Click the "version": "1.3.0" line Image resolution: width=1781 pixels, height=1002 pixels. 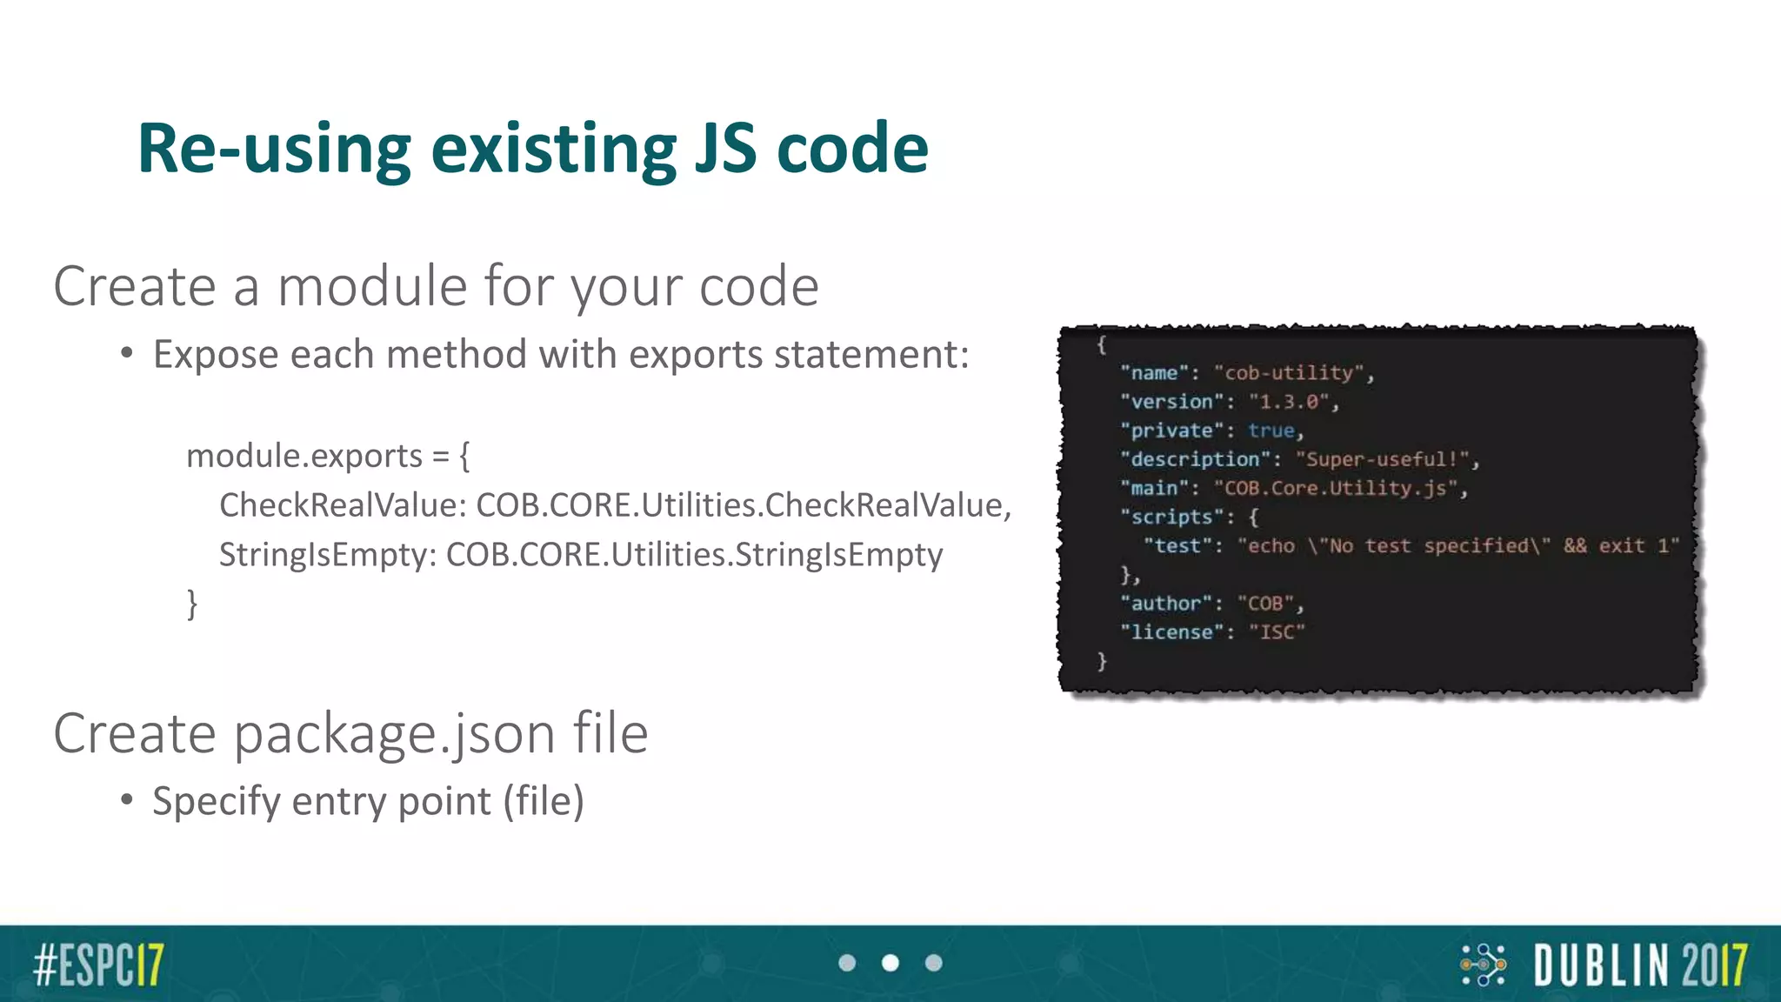point(1230,402)
